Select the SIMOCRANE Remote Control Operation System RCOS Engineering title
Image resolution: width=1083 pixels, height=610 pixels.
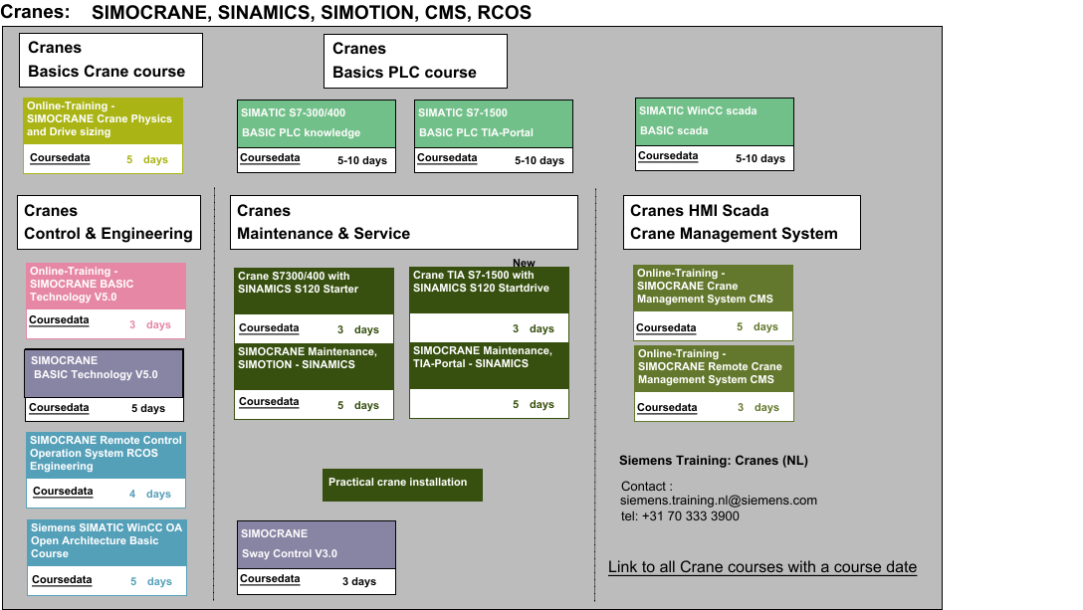(x=107, y=455)
